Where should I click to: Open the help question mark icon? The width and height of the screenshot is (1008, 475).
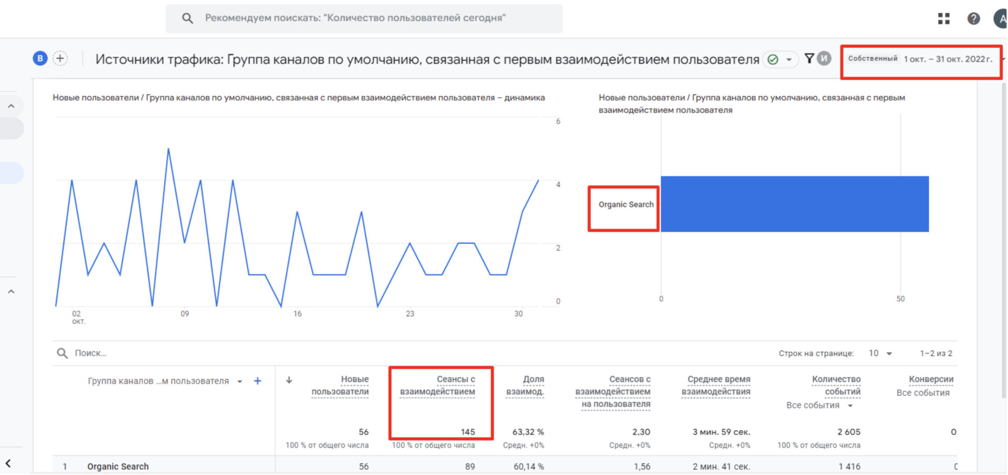pos(973,18)
